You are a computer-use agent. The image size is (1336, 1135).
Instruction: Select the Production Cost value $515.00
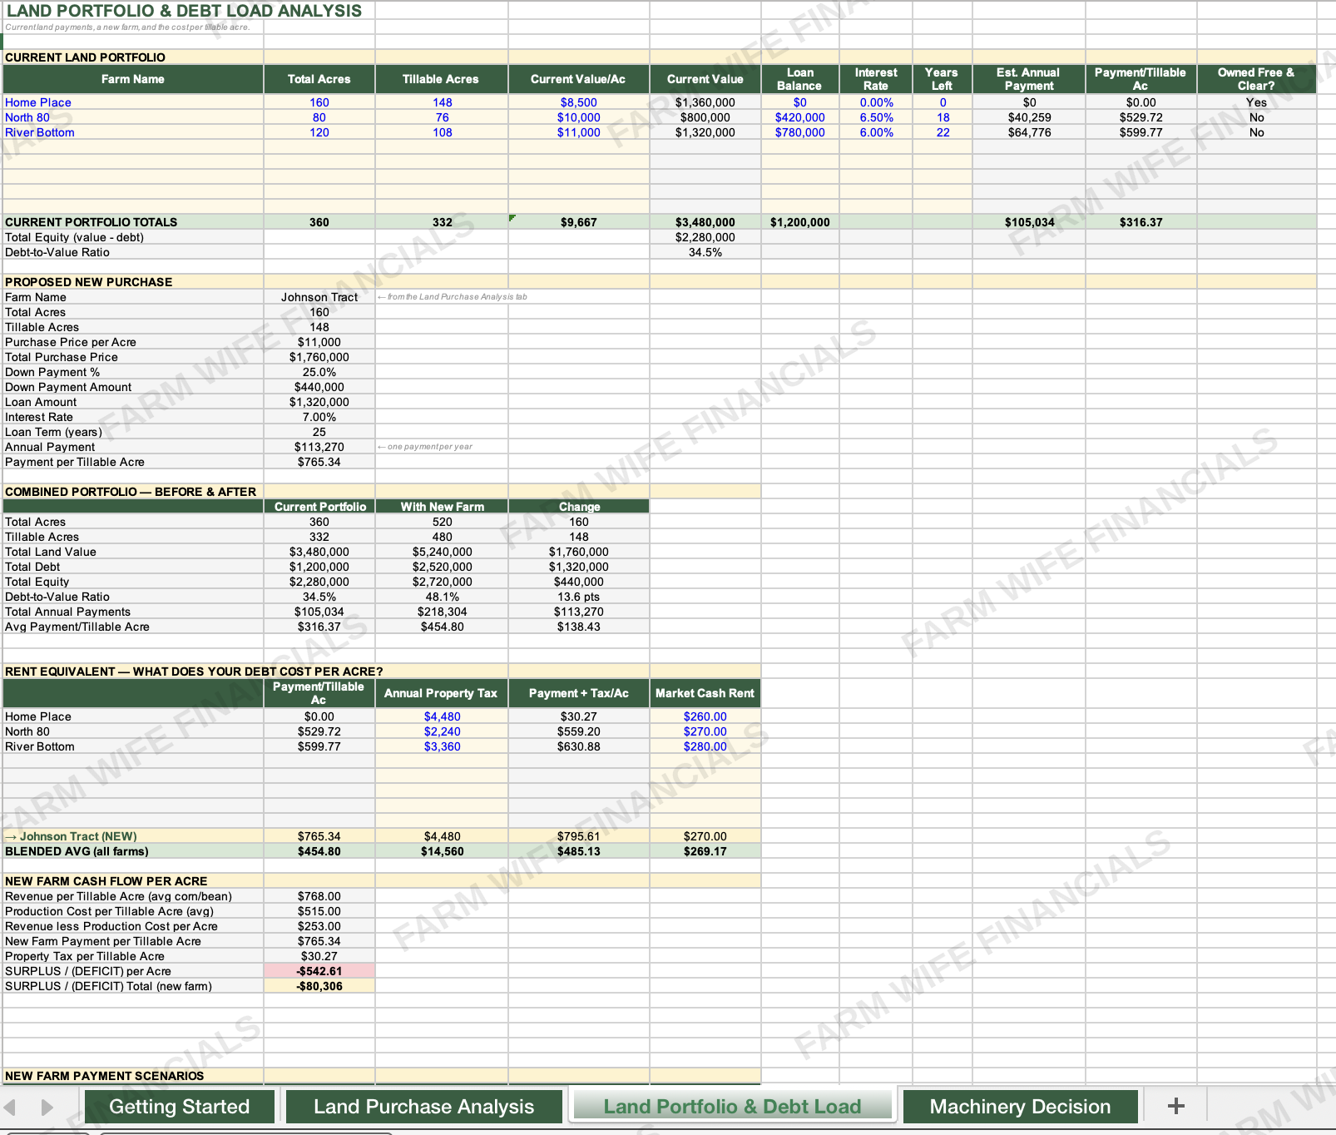pos(319,911)
